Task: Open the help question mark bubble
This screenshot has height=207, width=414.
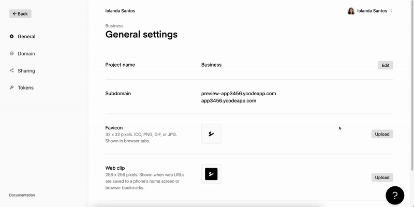Action: click(x=395, y=196)
